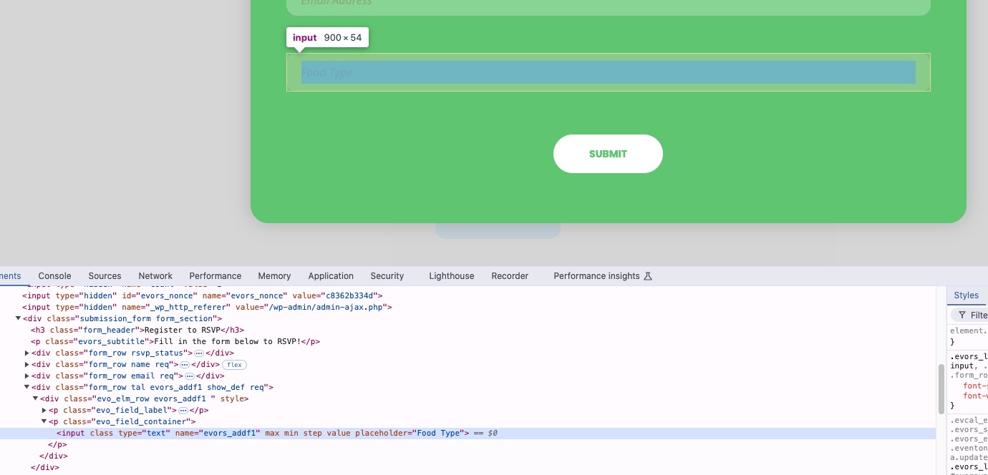Screen dimensions: 988x475
Task: Click the 'Register to RSVP' heading text
Action: click(182, 330)
